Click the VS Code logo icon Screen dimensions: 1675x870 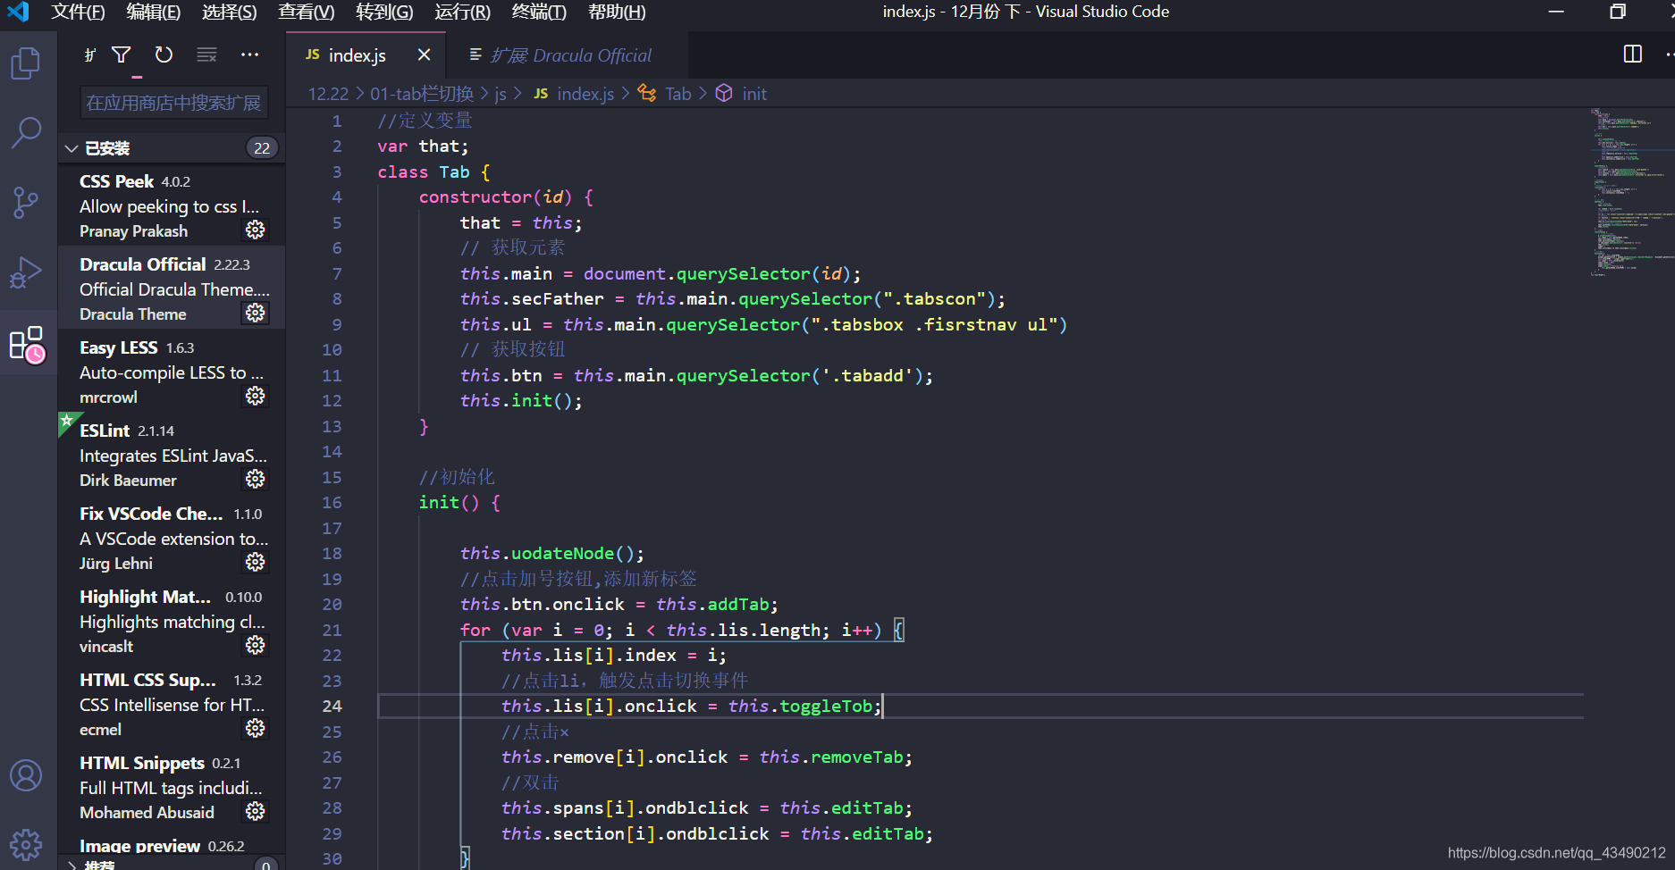(19, 12)
